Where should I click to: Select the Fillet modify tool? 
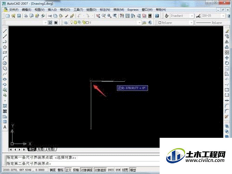[x=227, y=111]
